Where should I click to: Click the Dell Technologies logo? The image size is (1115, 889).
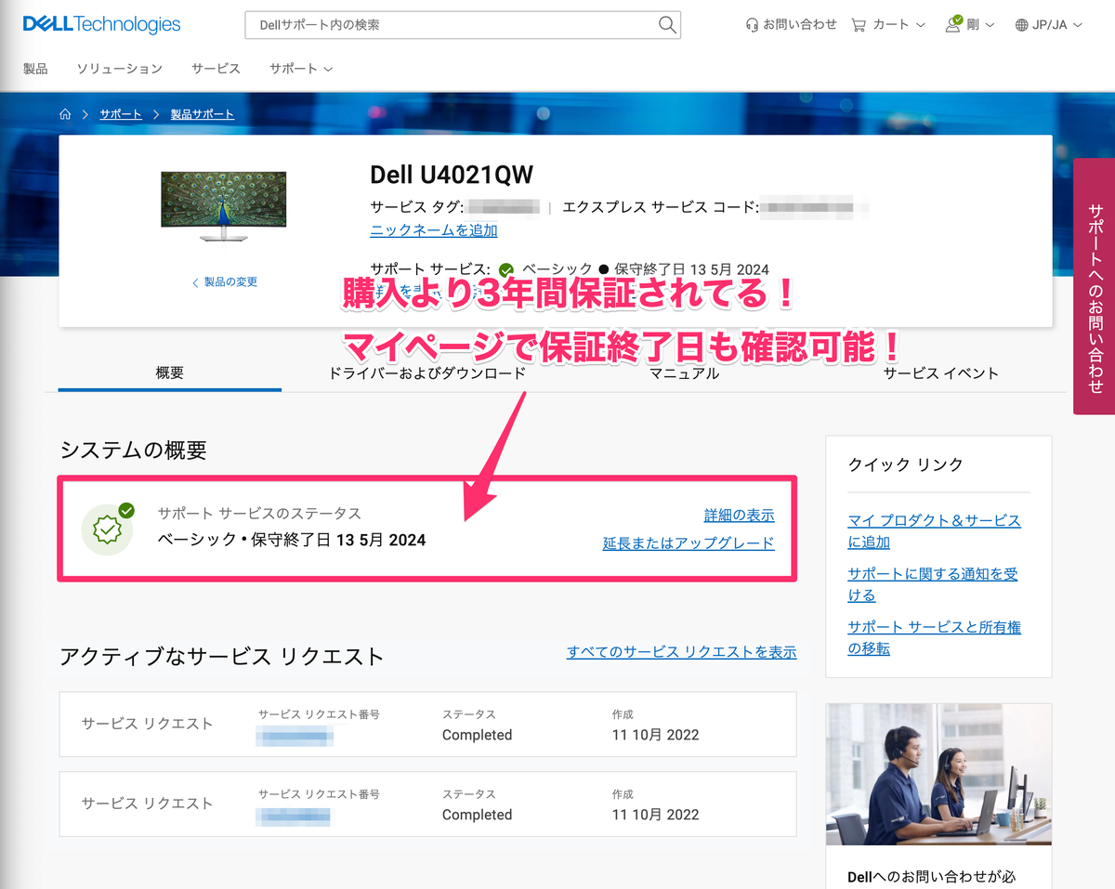coord(100,24)
